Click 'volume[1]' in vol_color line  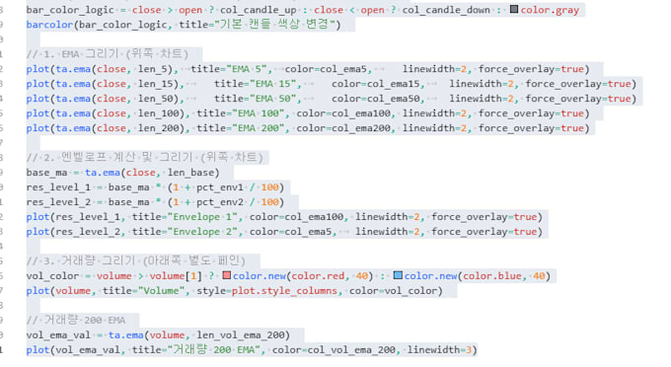[x=176, y=276]
